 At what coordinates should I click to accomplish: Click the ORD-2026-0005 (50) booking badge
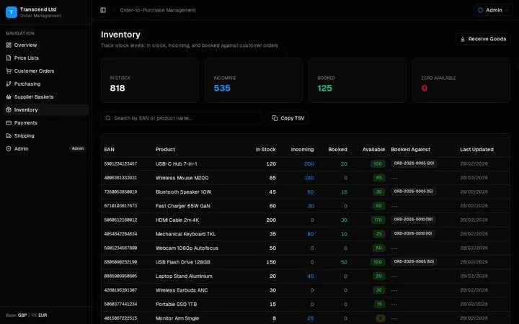(x=414, y=261)
